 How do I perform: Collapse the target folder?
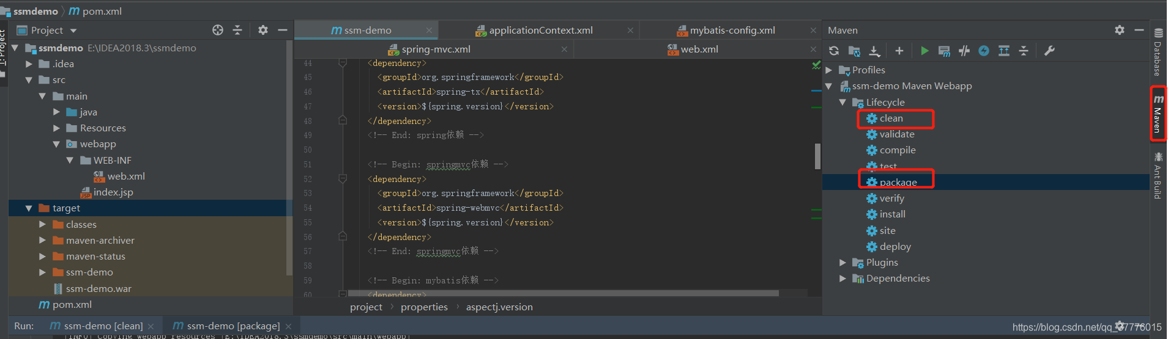(x=29, y=208)
